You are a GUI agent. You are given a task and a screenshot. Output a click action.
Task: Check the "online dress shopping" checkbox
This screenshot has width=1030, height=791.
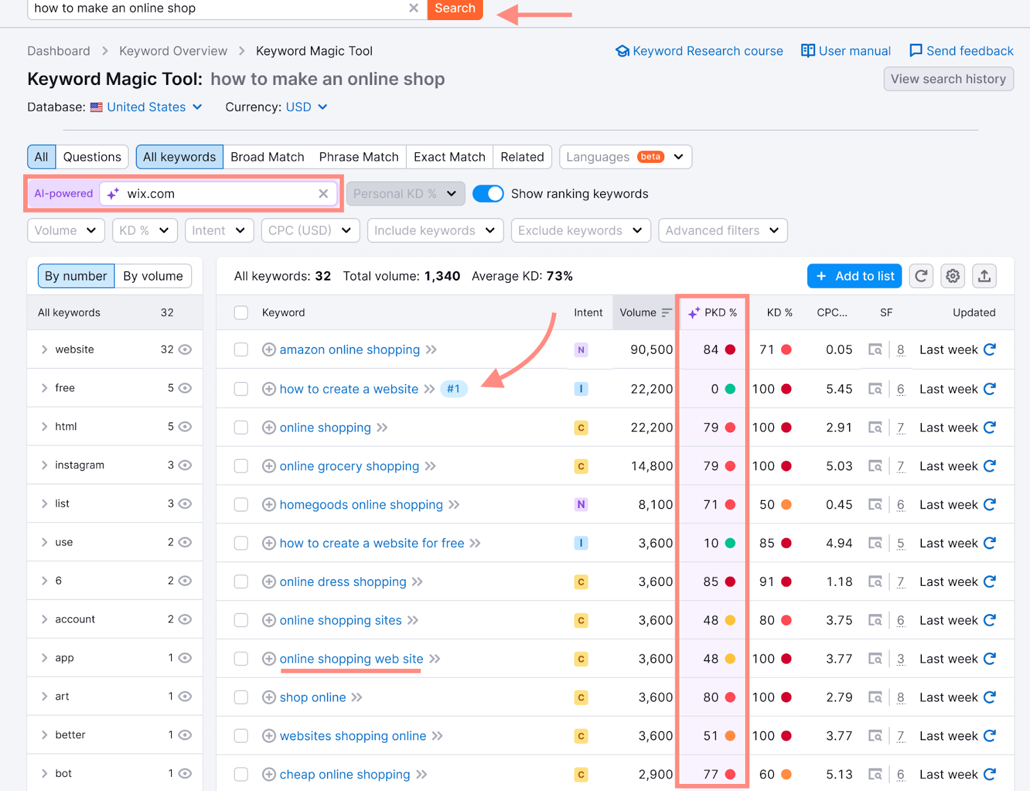pyautogui.click(x=241, y=581)
